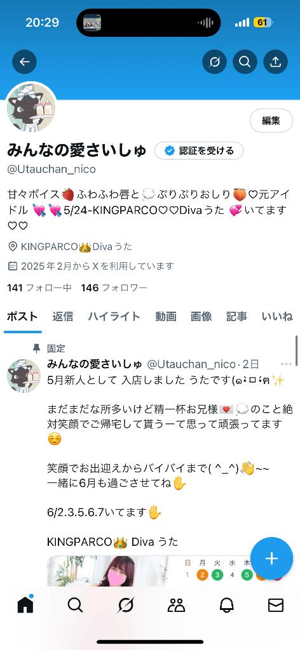This screenshot has width=300, height=650.
Task: Open the Home tab icon
Action: [25, 605]
